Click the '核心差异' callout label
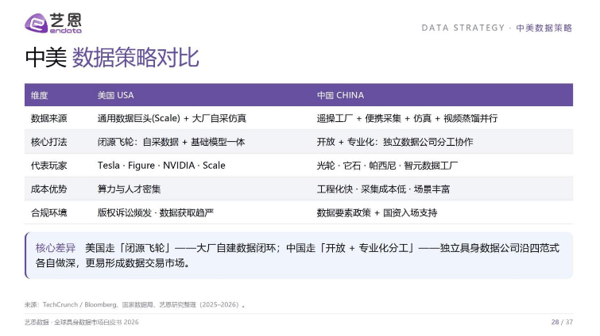The height and width of the screenshot is (336, 600). (x=56, y=248)
